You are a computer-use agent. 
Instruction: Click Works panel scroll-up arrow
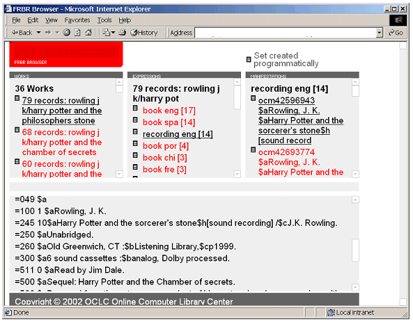click(119, 82)
